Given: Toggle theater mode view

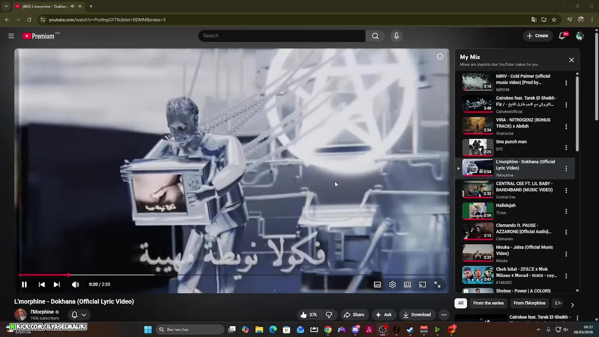Looking at the screenshot, I should pyautogui.click(x=407, y=285).
